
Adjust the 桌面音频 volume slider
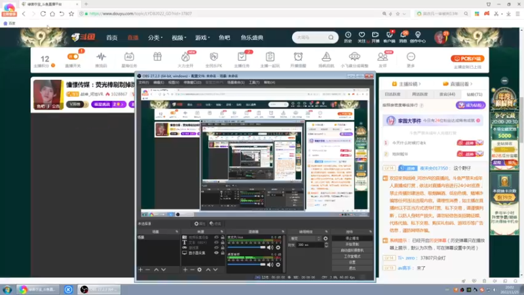247,265
